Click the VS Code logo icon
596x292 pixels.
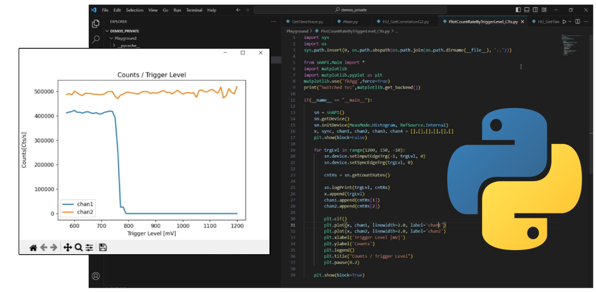tap(94, 10)
